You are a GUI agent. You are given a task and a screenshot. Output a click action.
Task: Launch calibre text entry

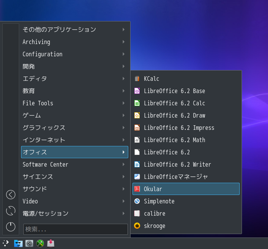pos(155,213)
